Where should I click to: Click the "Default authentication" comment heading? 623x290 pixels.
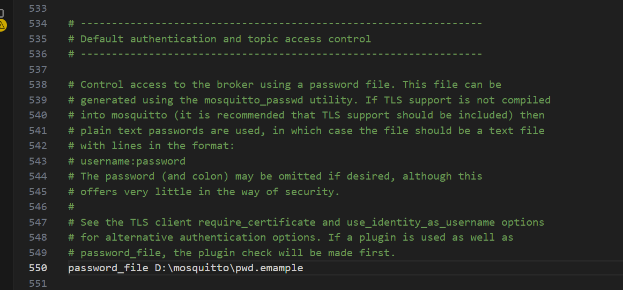pos(148,39)
